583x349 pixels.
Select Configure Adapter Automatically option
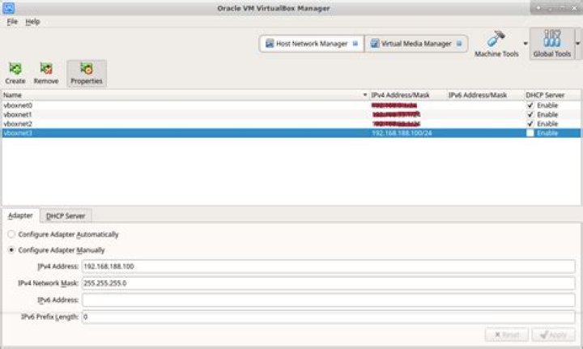pyautogui.click(x=11, y=234)
